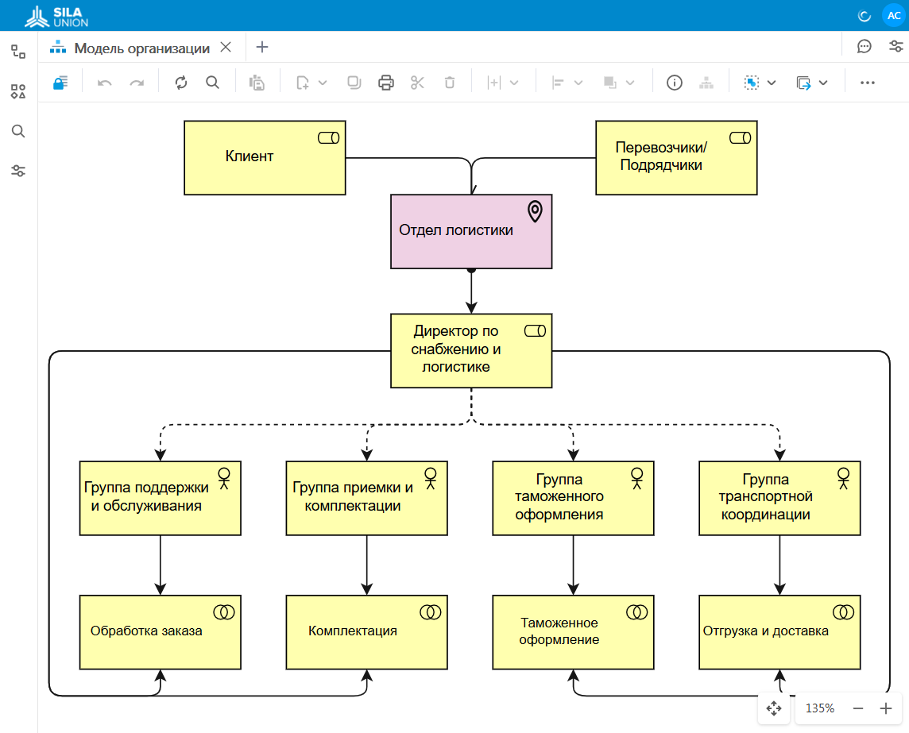Viewport: 909px width, 733px height.
Task: Expand the export dropdown arrow
Action: click(x=823, y=83)
